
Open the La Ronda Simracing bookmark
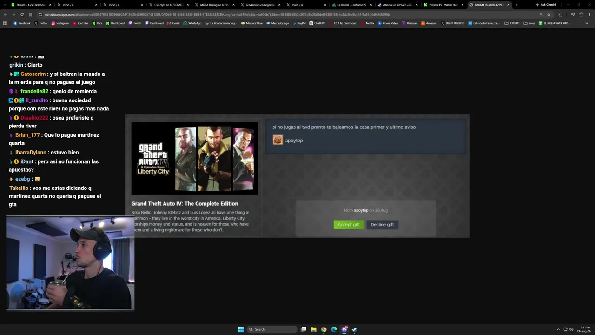(x=221, y=23)
